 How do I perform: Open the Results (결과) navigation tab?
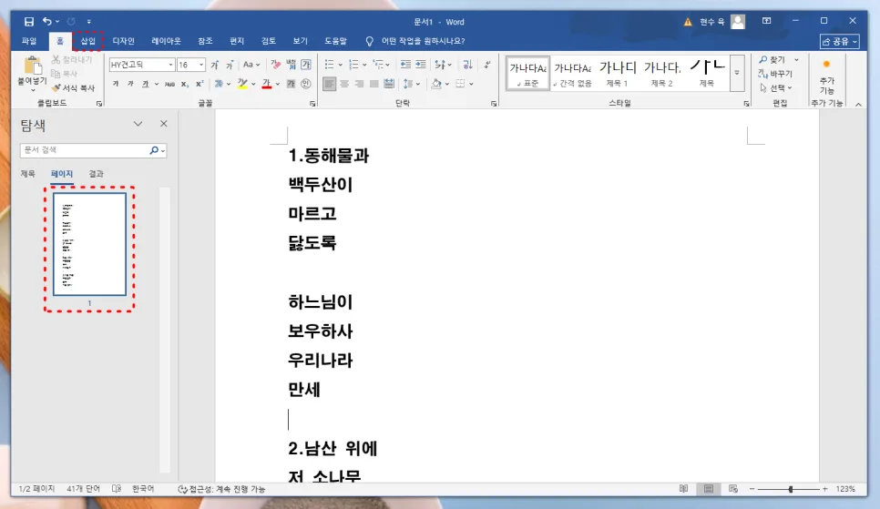[x=96, y=174]
